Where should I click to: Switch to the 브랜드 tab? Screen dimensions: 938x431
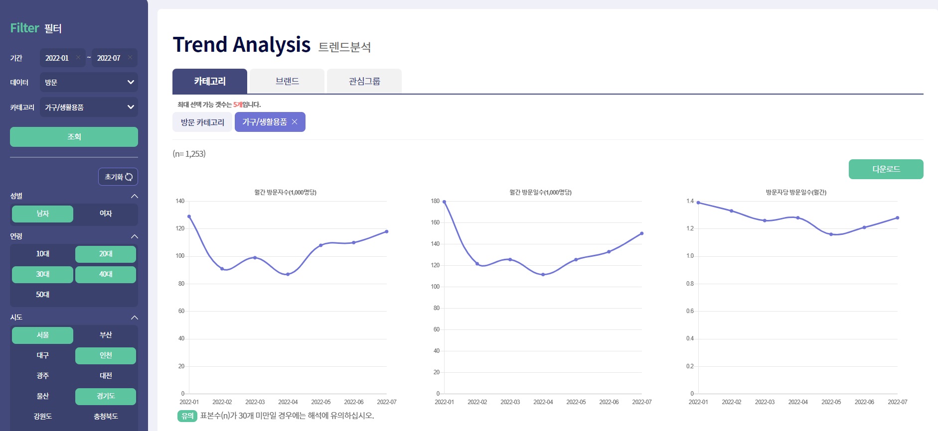287,81
